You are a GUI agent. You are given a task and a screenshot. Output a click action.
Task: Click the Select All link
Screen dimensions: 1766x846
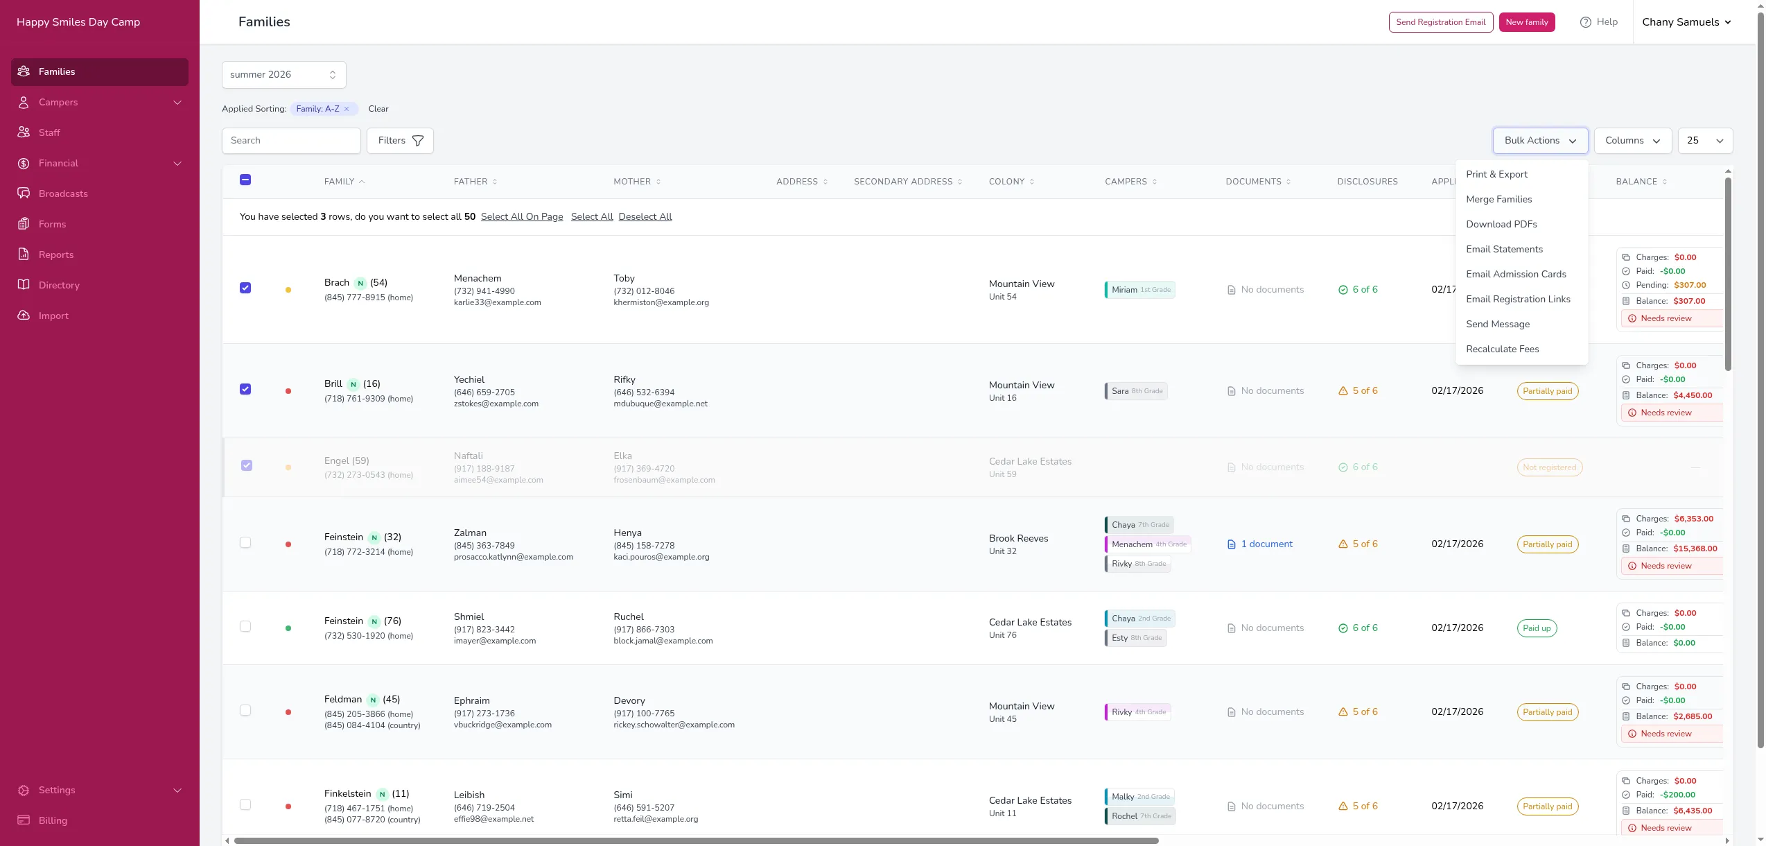(592, 217)
